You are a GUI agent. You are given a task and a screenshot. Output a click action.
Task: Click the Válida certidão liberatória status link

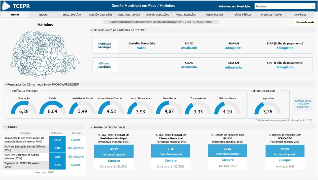tap(142, 48)
